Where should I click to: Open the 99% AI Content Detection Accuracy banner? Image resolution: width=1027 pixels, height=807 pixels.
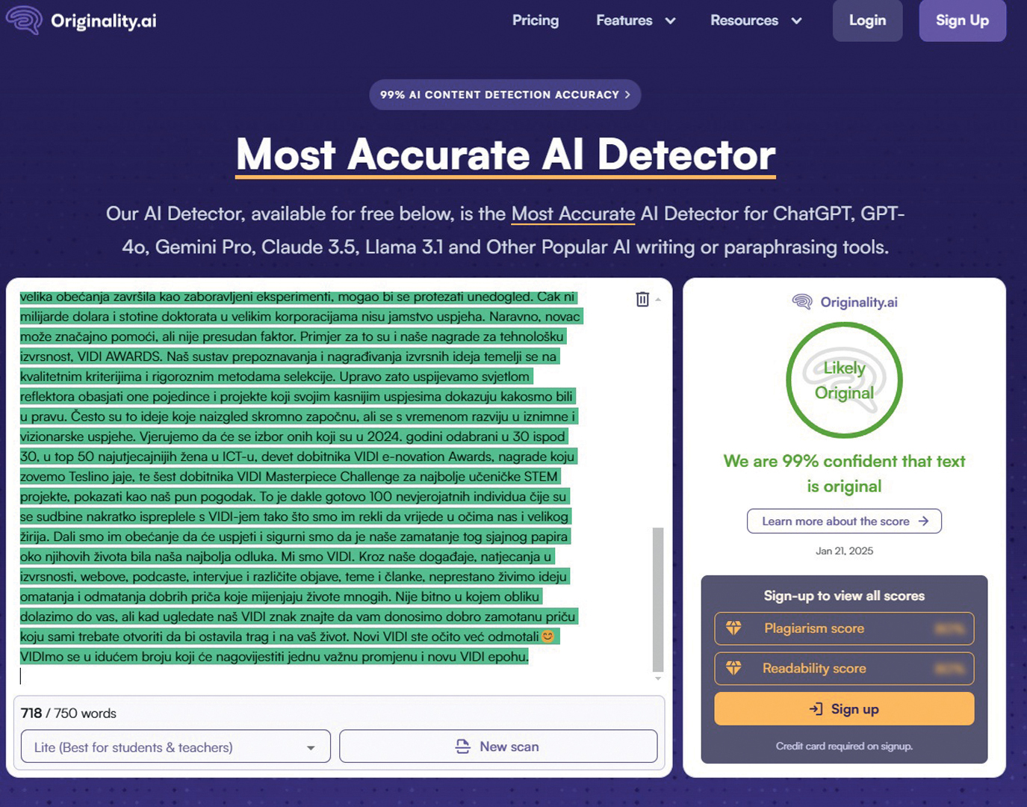click(505, 95)
